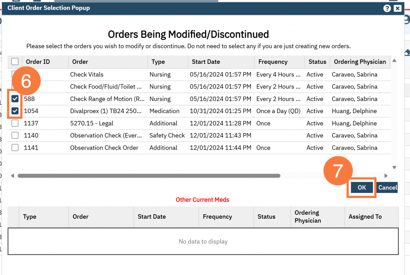Sort by the Start Date column header
The image size is (410, 275).
[x=206, y=62]
